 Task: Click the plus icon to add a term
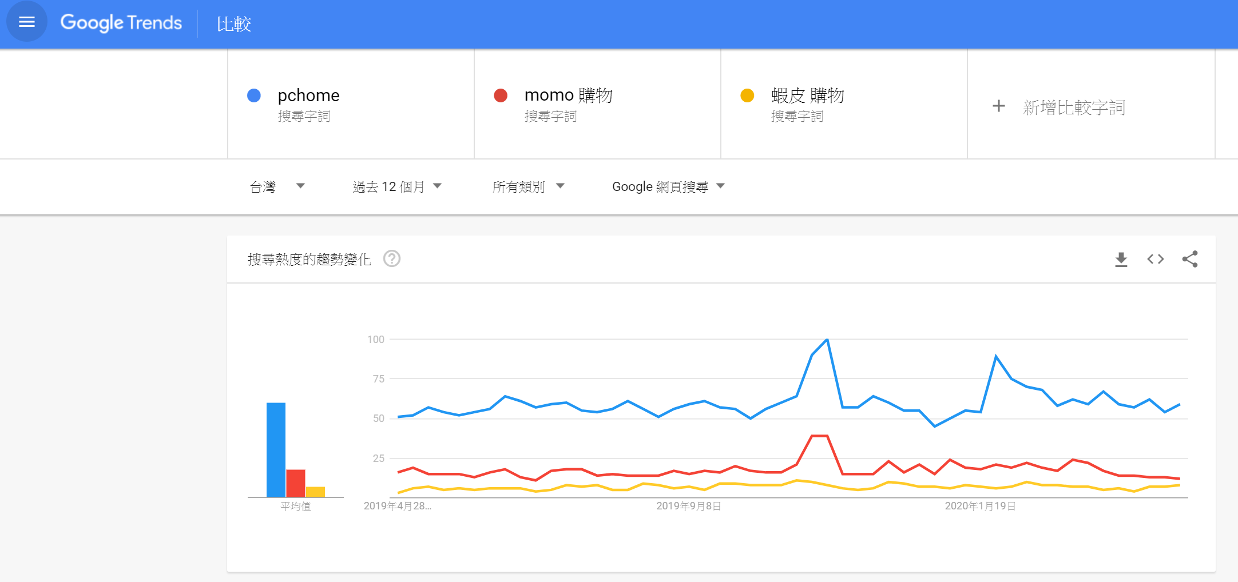click(998, 106)
